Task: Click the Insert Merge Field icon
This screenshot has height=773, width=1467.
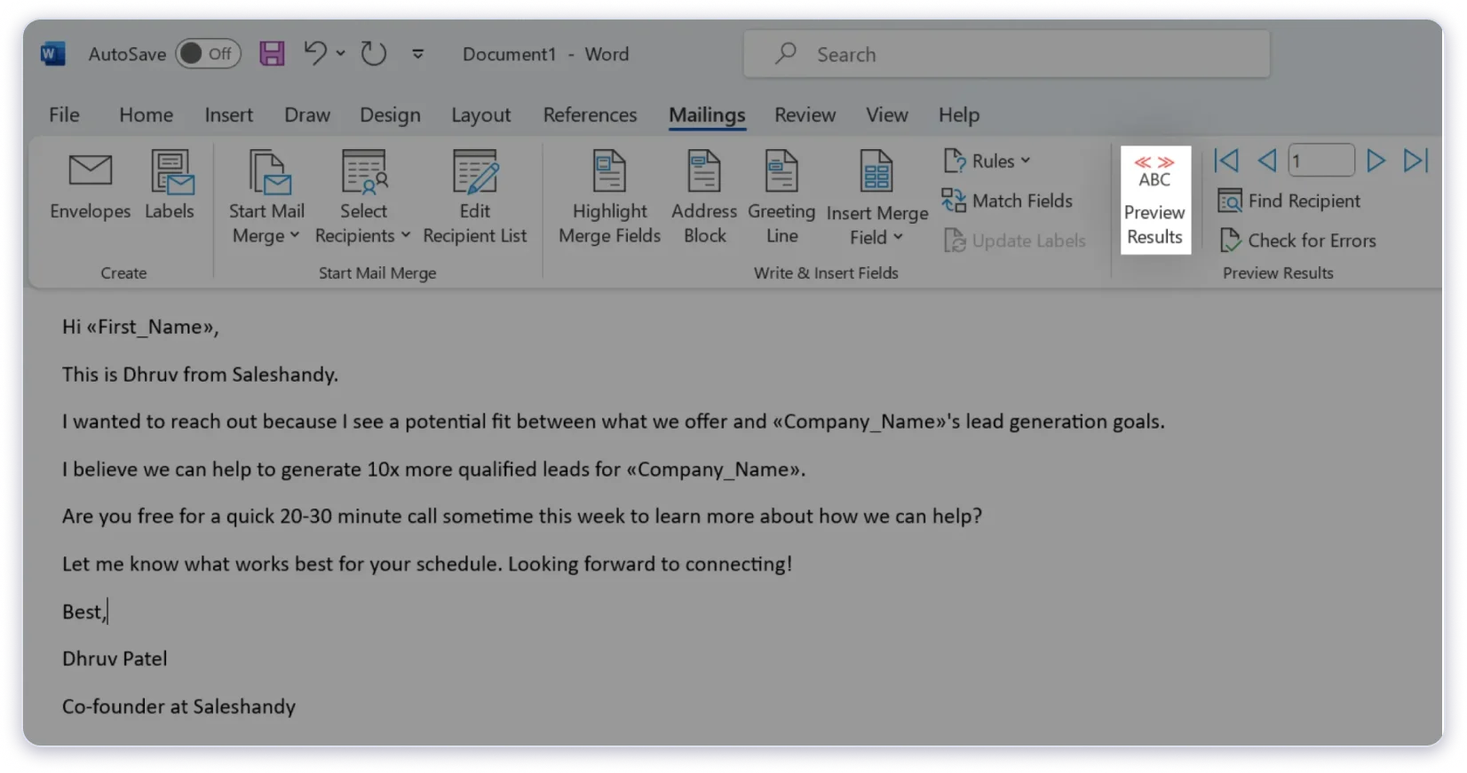Action: 876,172
